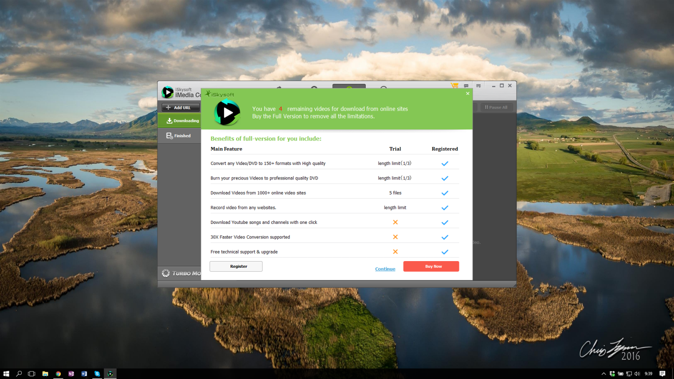The width and height of the screenshot is (674, 379).
Task: Select 'Download Videos from 1000+ online video sites' text
Action: coord(258,193)
